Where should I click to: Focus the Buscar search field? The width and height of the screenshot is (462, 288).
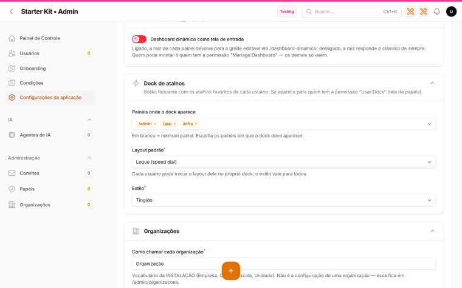point(351,12)
